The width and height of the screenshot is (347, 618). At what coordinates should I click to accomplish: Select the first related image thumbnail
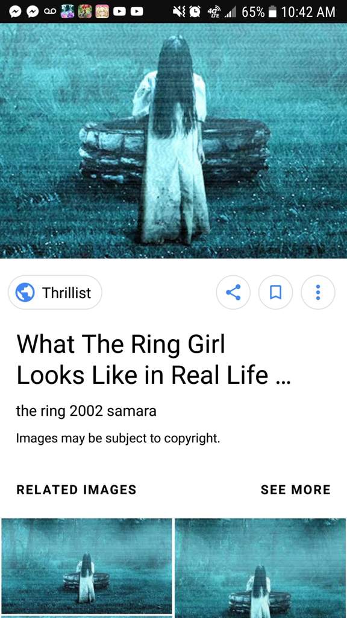point(87,566)
